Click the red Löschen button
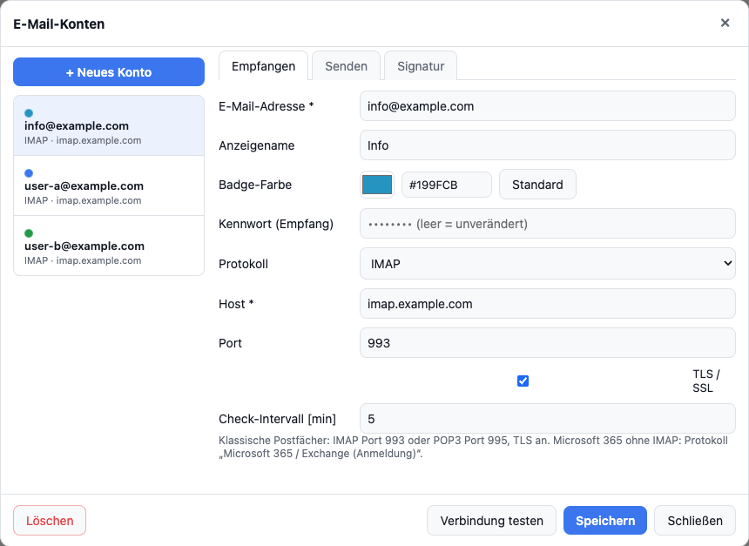This screenshot has height=546, width=749. [50, 521]
